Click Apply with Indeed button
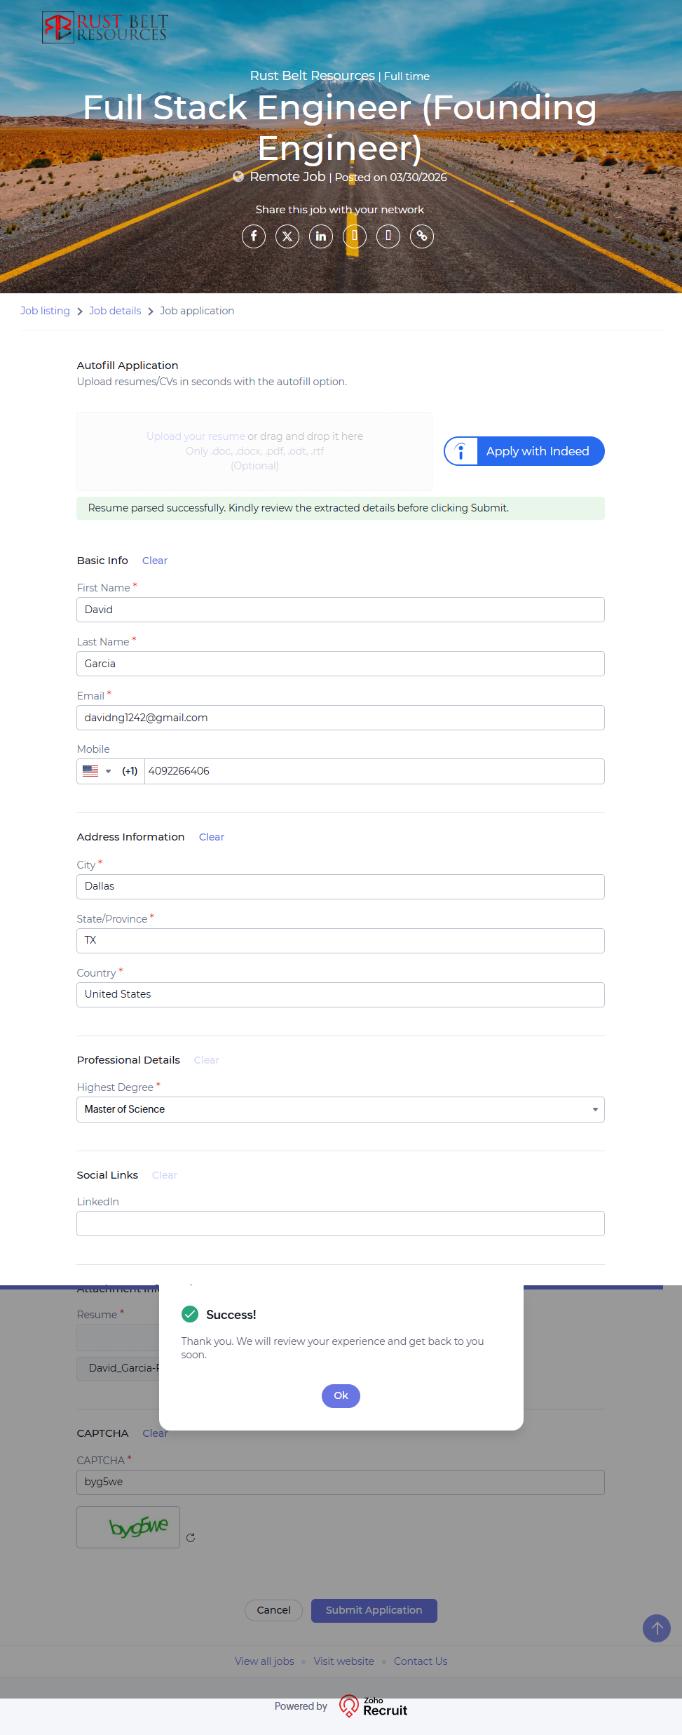 click(x=524, y=451)
